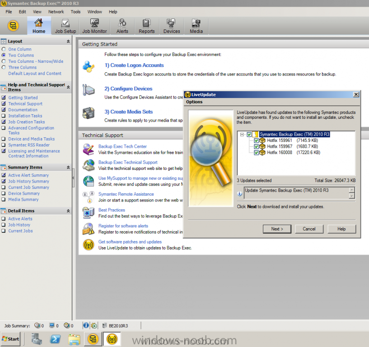Click the BE2010R3 server icon in status bar
This screenshot has height=347, width=369.
coord(105,326)
